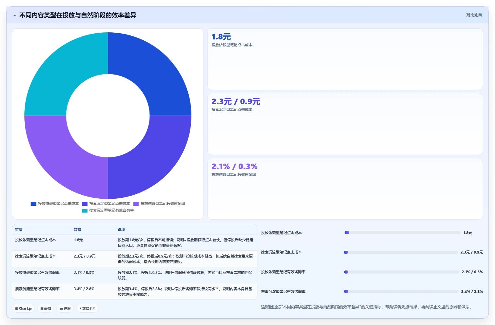Click the 进度 tag button
Viewport: 495px width, 325px height.
65,308
